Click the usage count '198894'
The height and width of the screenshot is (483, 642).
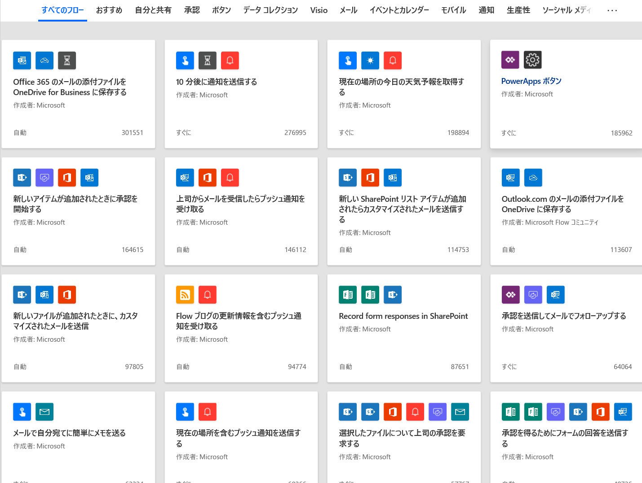pyautogui.click(x=458, y=133)
